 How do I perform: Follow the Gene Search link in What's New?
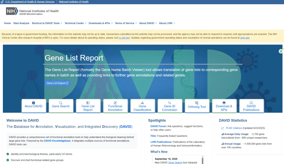[x=175, y=162]
